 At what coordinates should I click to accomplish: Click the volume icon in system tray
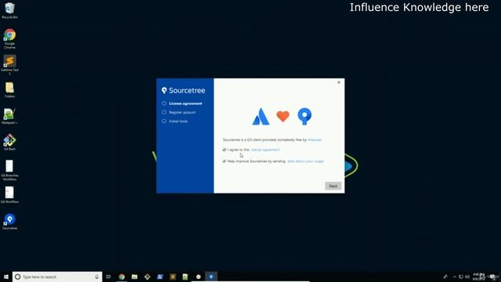pyautogui.click(x=467, y=277)
